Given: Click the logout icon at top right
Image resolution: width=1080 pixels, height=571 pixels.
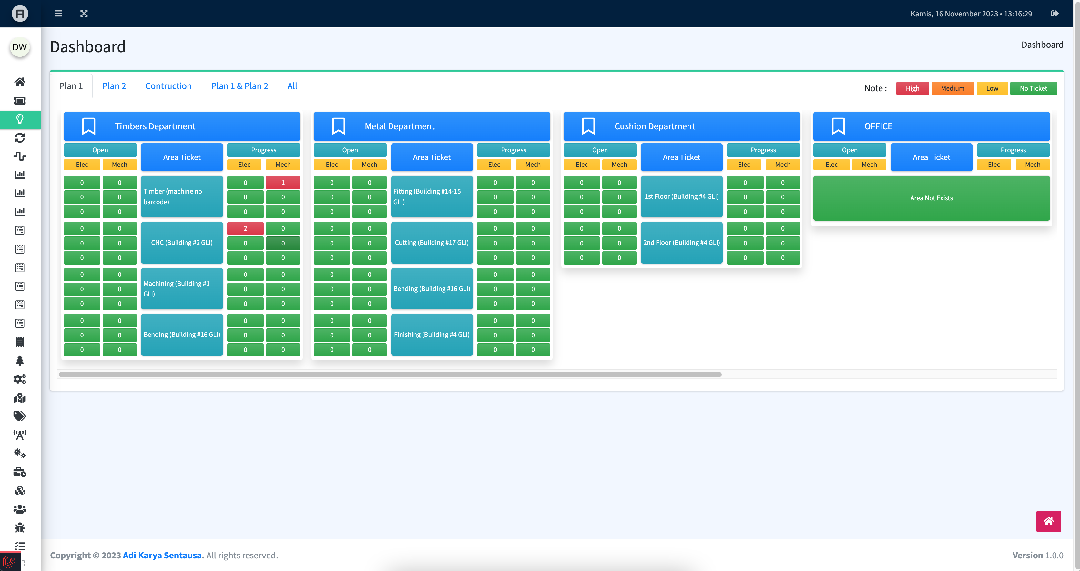Looking at the screenshot, I should [1055, 14].
